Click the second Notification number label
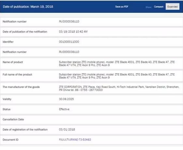 pos(15,52)
